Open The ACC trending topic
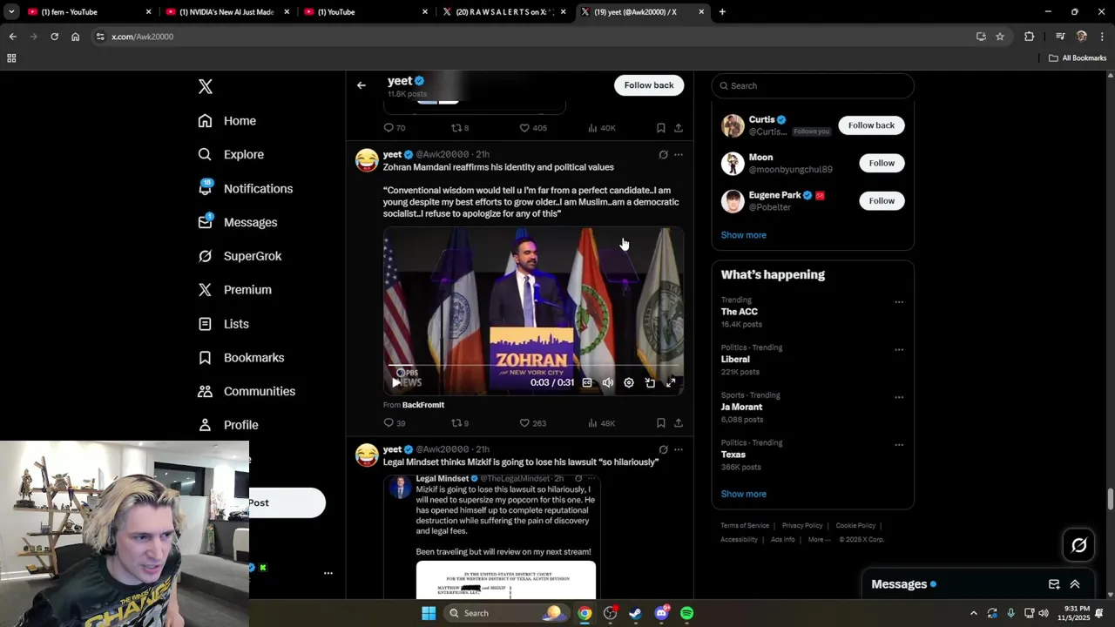Viewport: 1115px width, 627px height. [x=739, y=312]
